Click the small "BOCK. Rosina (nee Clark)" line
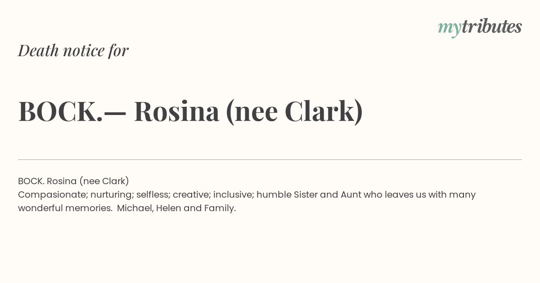Image resolution: width=540 pixels, height=283 pixels. coord(73,181)
